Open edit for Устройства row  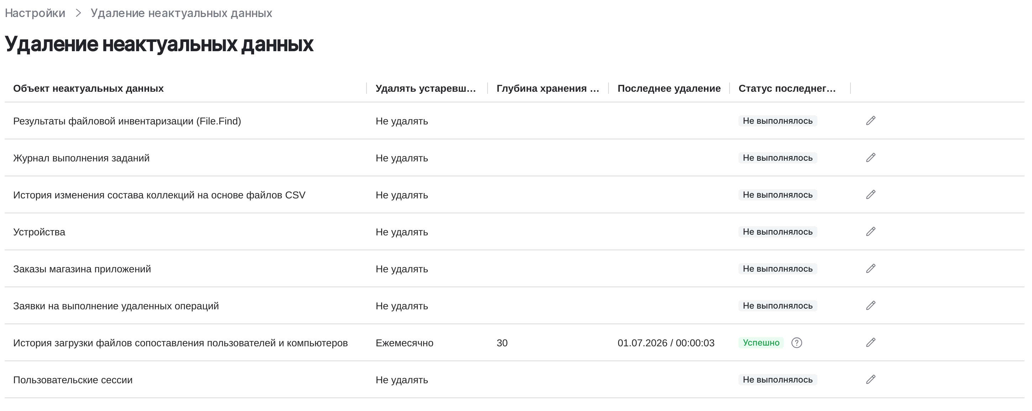pos(870,231)
